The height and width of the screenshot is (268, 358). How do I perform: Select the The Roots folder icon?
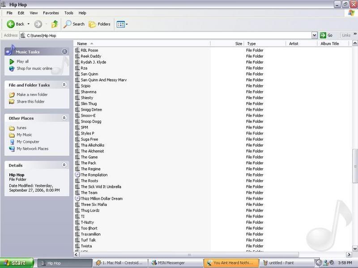pos(77,180)
